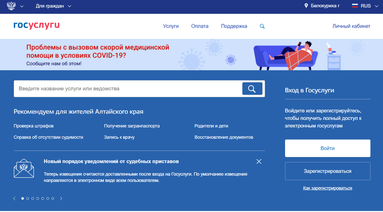Select the "Оплата" menu item

coord(200,26)
